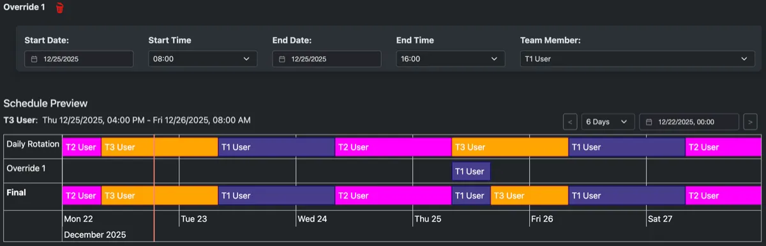Image resolution: width=766 pixels, height=246 pixels.
Task: Edit the schedule preview start date 12/22/2025, 00:00
Action: (689, 121)
